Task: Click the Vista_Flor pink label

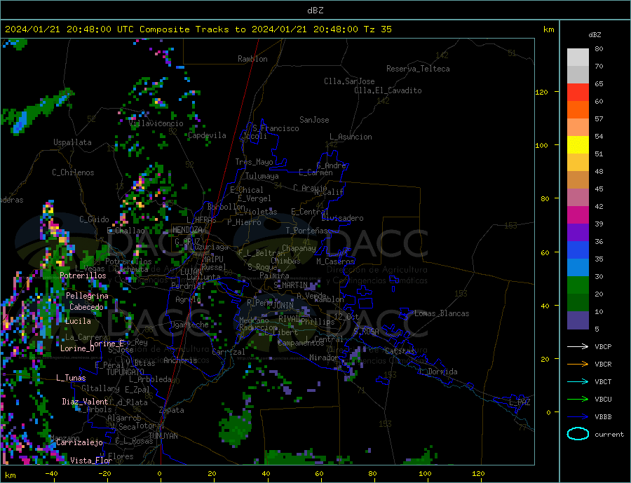Action: tap(91, 461)
